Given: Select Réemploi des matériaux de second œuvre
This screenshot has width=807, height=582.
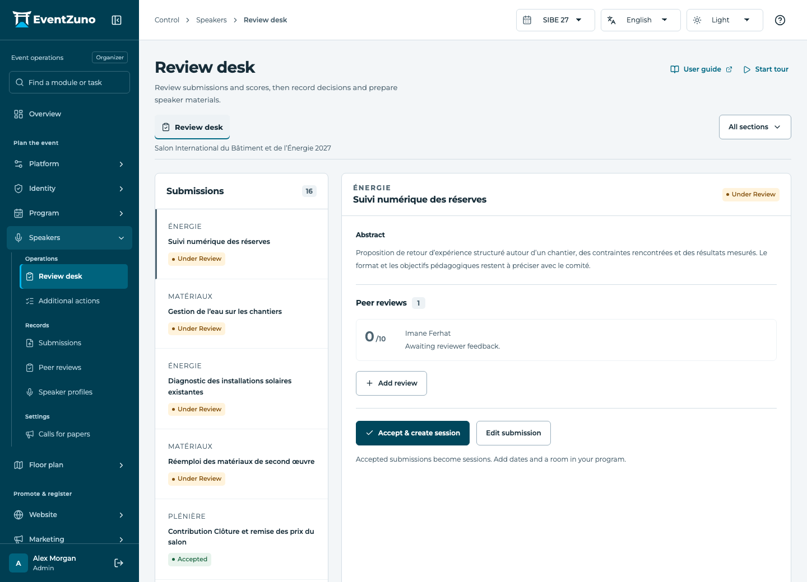Looking at the screenshot, I should 242,464.
